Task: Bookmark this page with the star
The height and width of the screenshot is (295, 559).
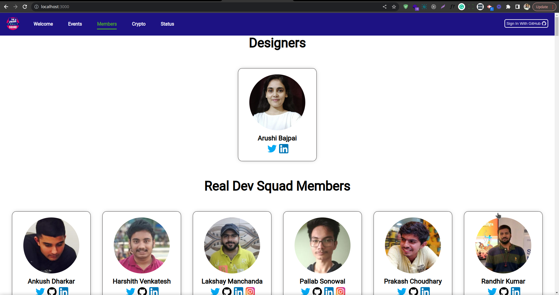Action: pyautogui.click(x=394, y=7)
